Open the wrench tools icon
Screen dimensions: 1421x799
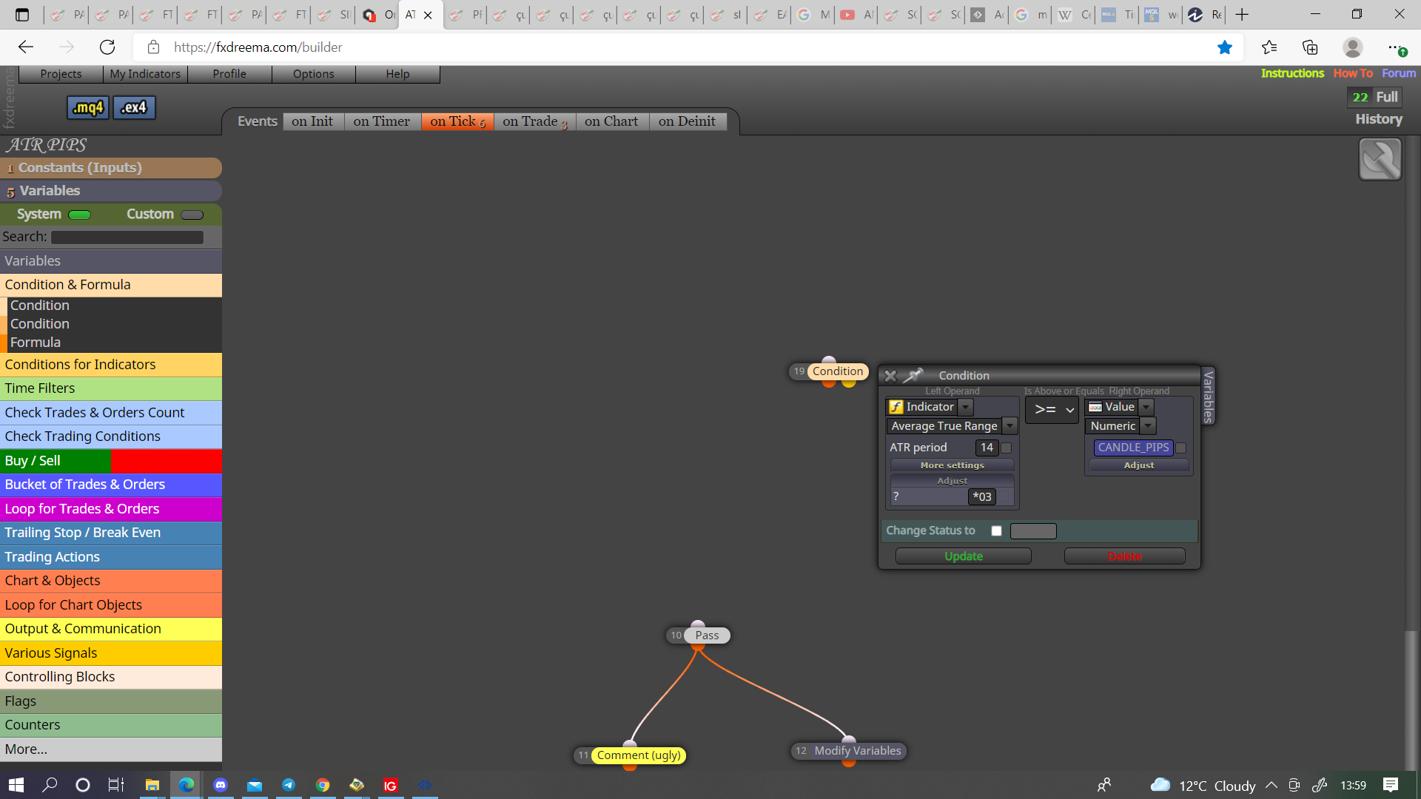pos(1380,159)
